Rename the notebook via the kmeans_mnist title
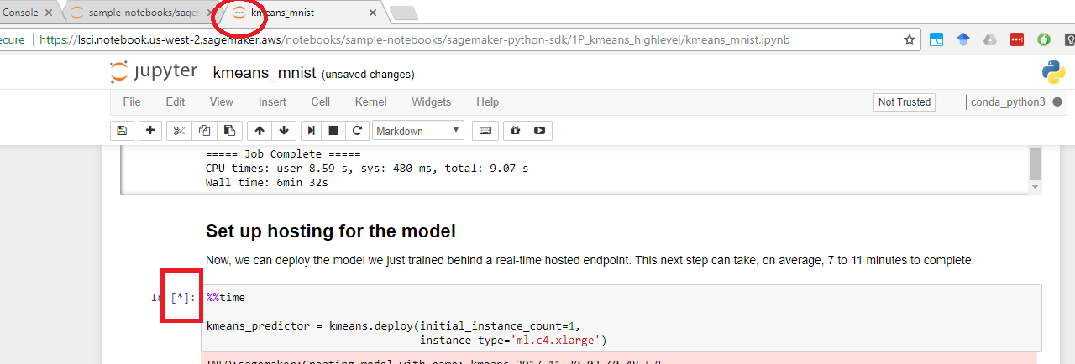The width and height of the screenshot is (1075, 364). (x=265, y=73)
